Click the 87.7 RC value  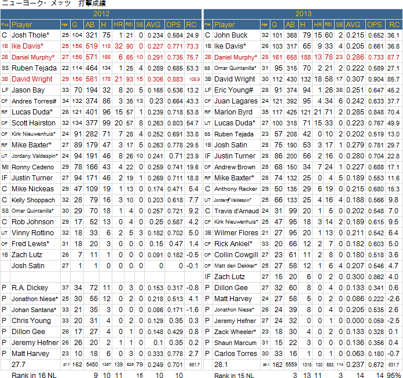[393, 57]
